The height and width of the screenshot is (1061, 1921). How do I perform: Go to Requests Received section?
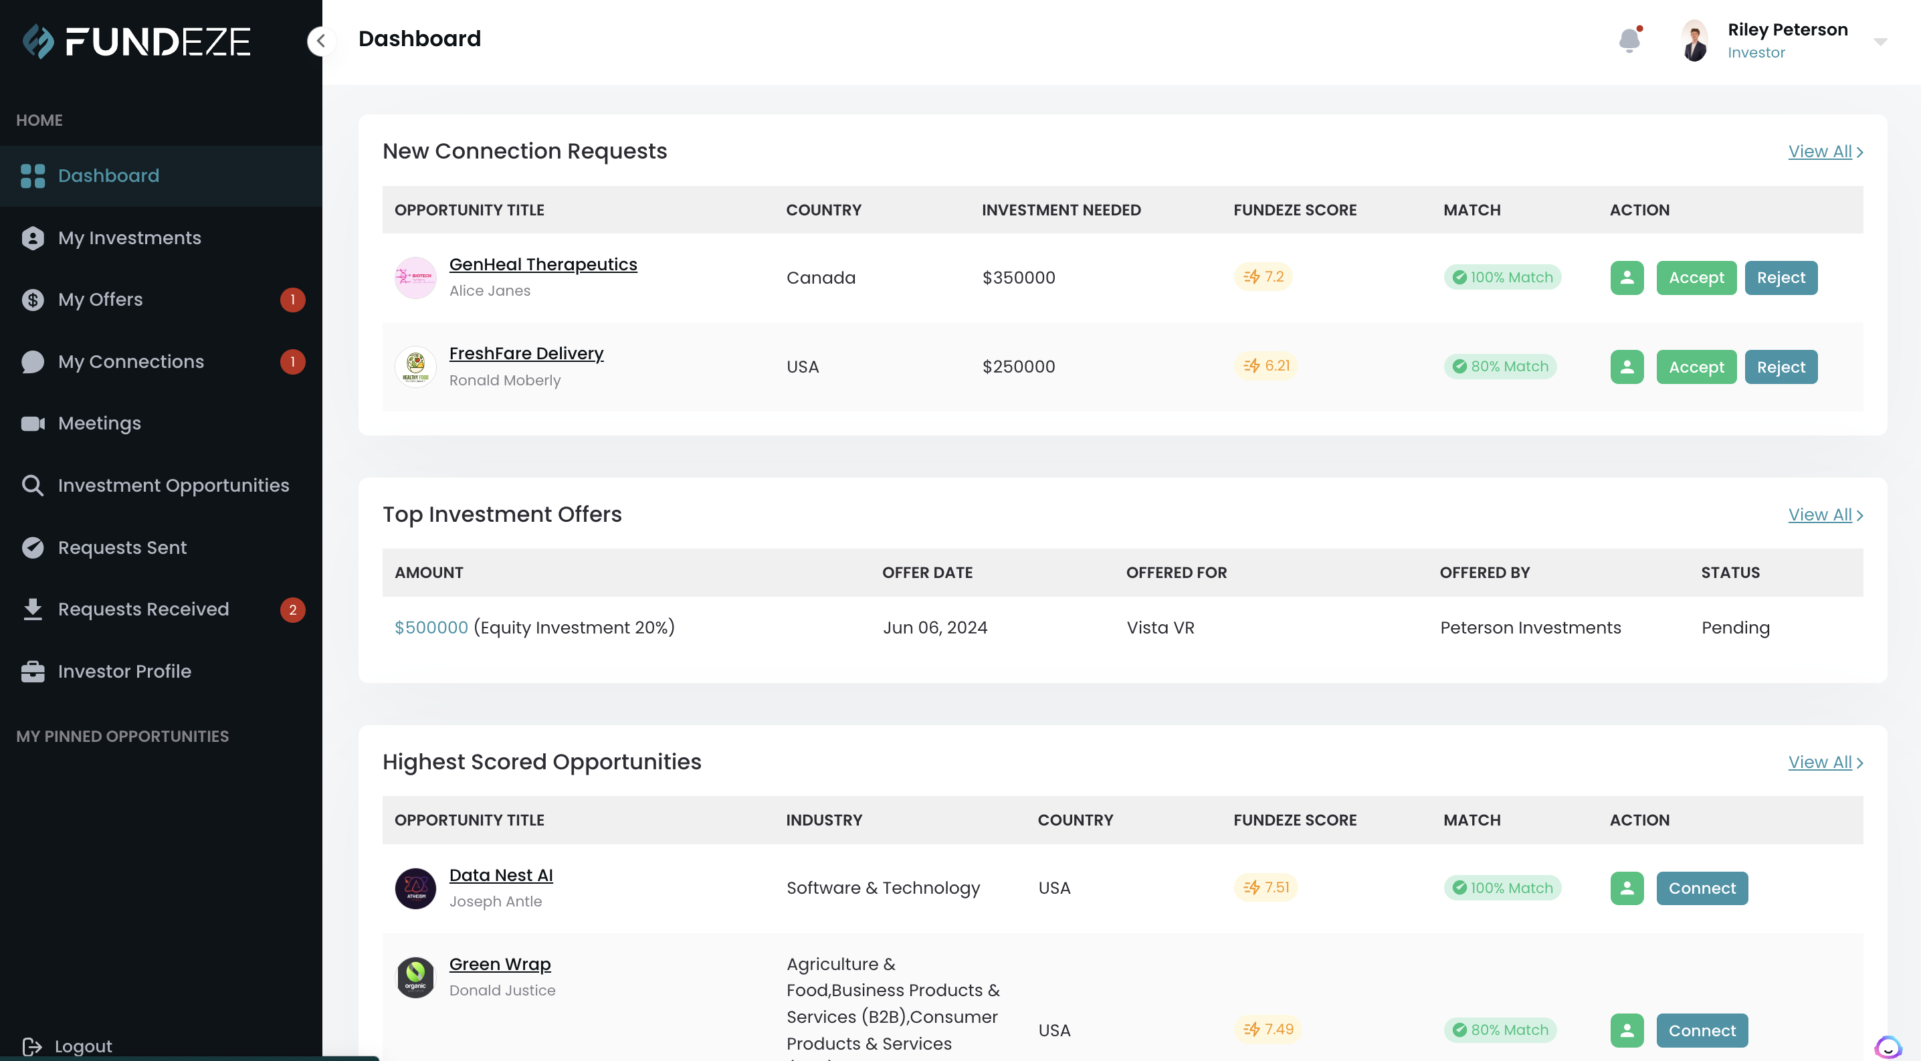[x=143, y=609]
